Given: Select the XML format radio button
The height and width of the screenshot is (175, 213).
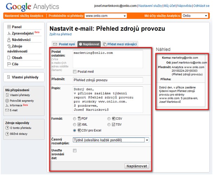Looking at the screenshot, I should pos(74,124).
